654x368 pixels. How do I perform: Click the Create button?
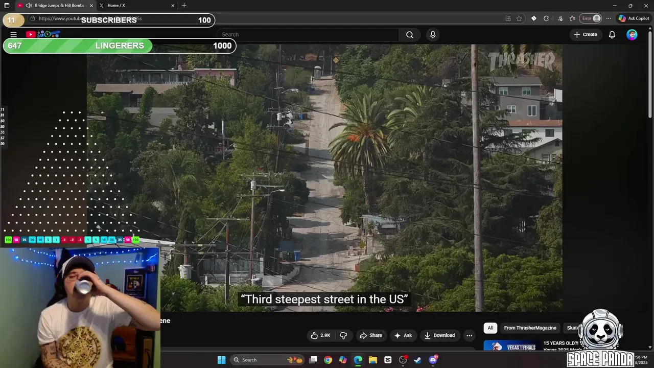point(586,35)
